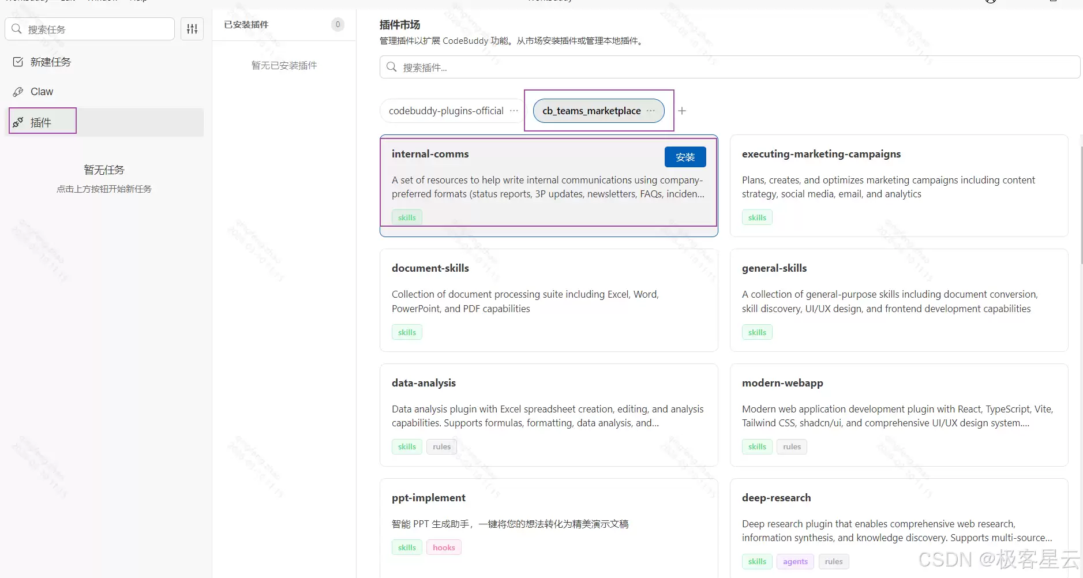
Task: Click the hooks tag on ppt-implement
Action: 444,547
